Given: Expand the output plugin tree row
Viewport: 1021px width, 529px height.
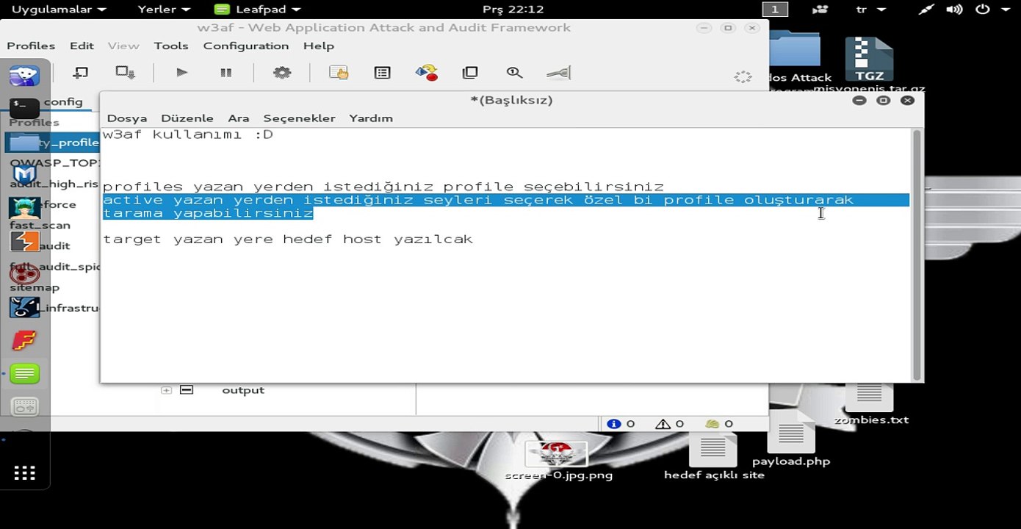Looking at the screenshot, I should click(x=166, y=390).
